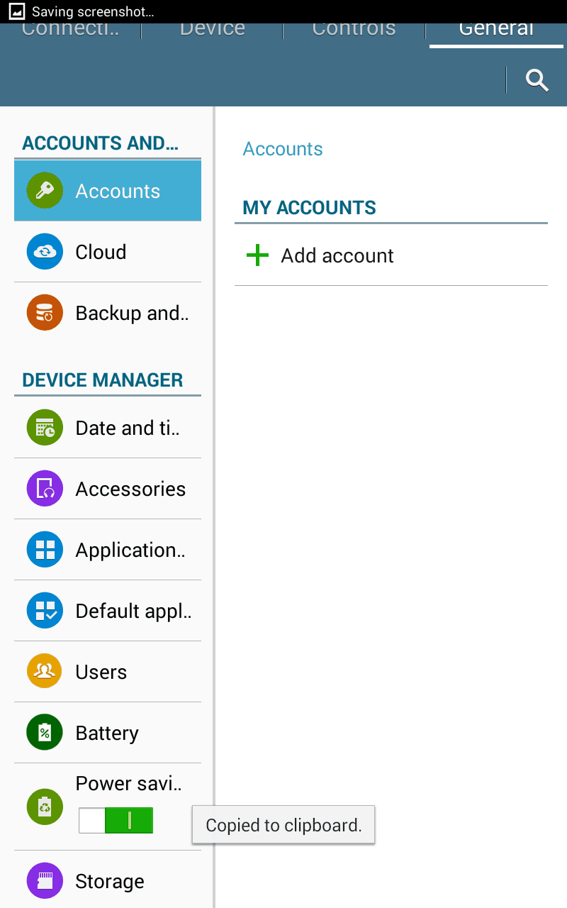Open the Date and time calendar icon
The height and width of the screenshot is (908, 567).
click(x=45, y=428)
